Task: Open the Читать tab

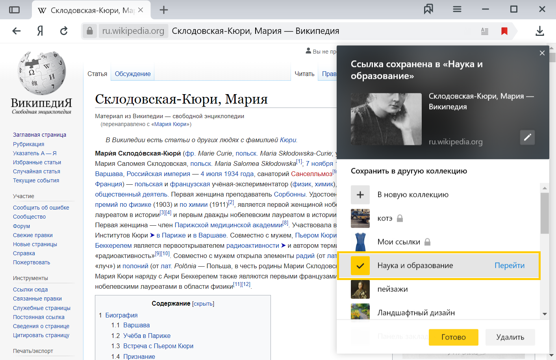Action: pyautogui.click(x=304, y=74)
